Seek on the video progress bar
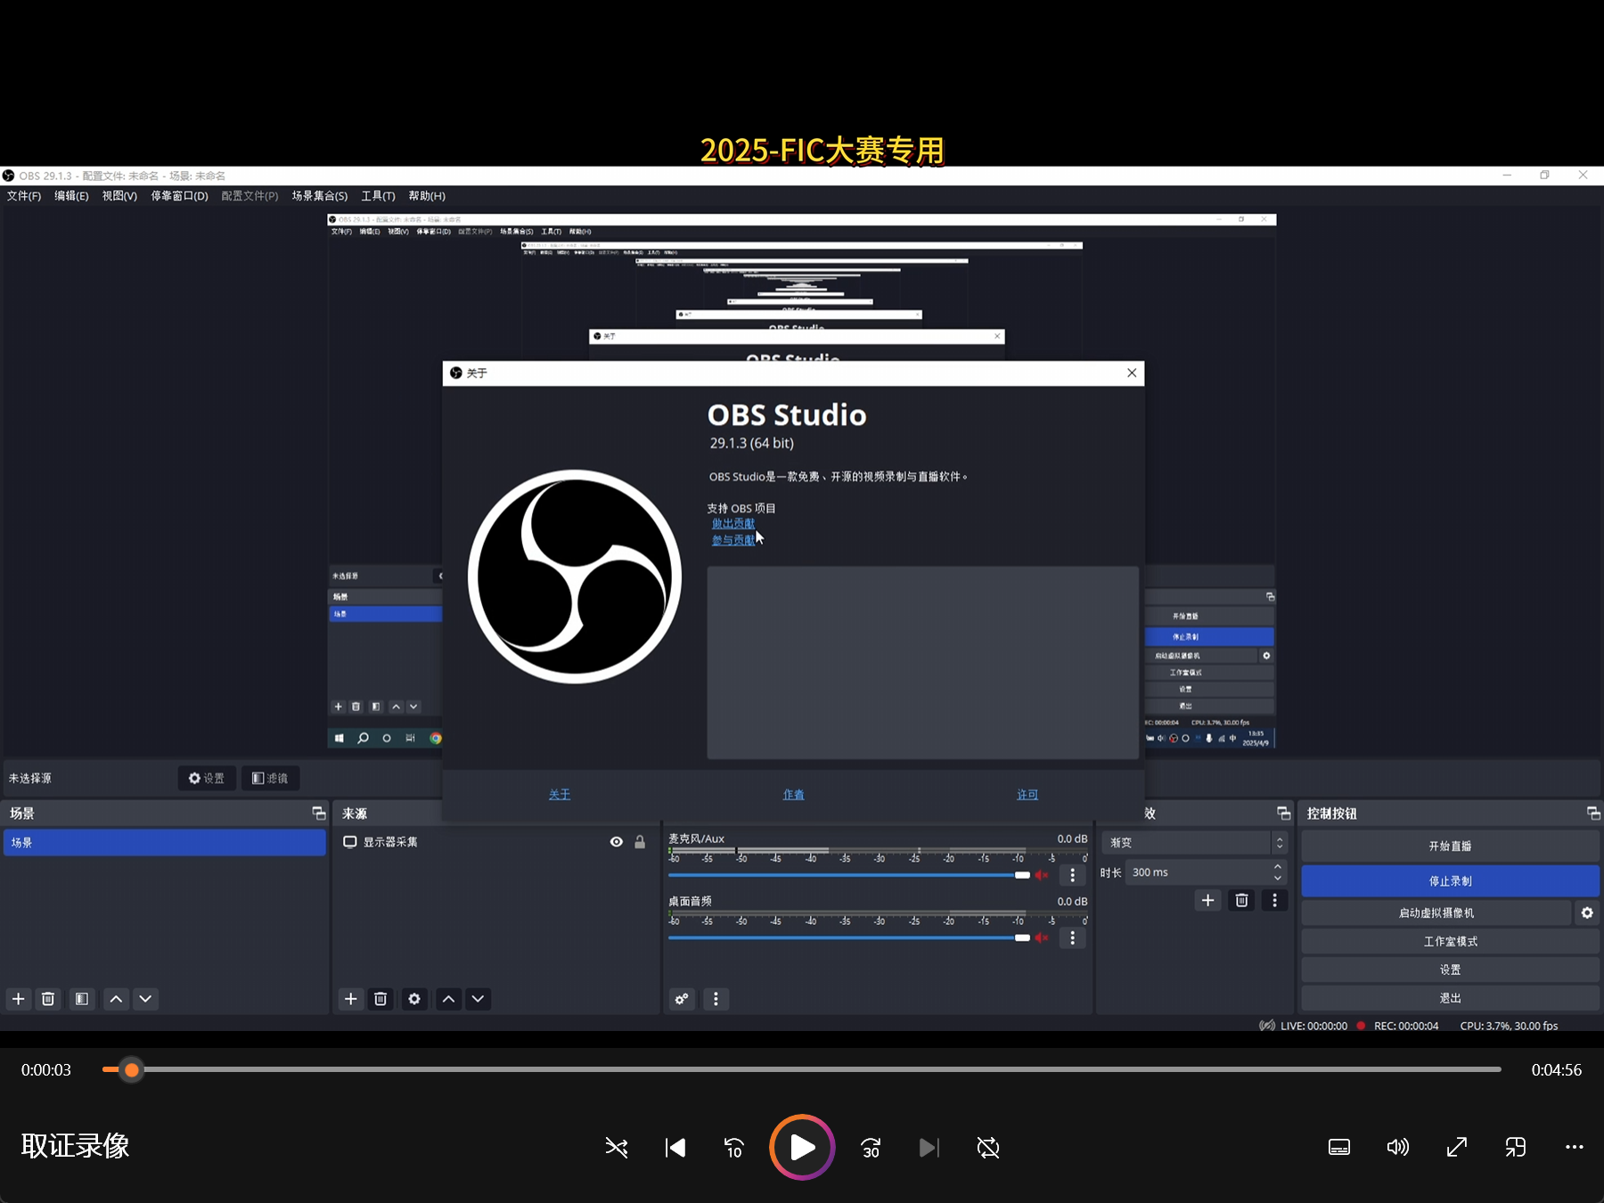 [x=802, y=1069]
